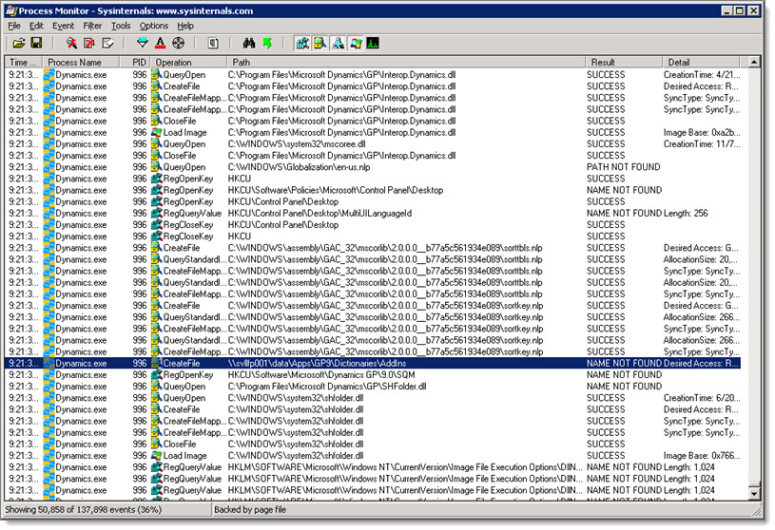The image size is (775, 530).
Task: Click the Path column header
Action: [x=406, y=62]
